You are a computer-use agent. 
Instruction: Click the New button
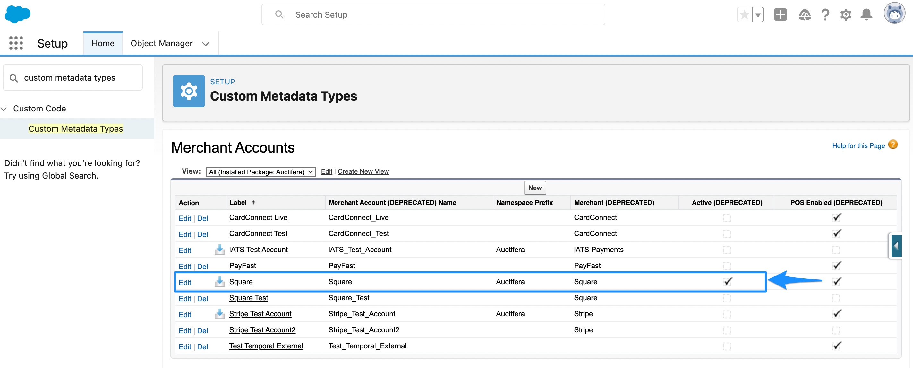click(x=534, y=188)
